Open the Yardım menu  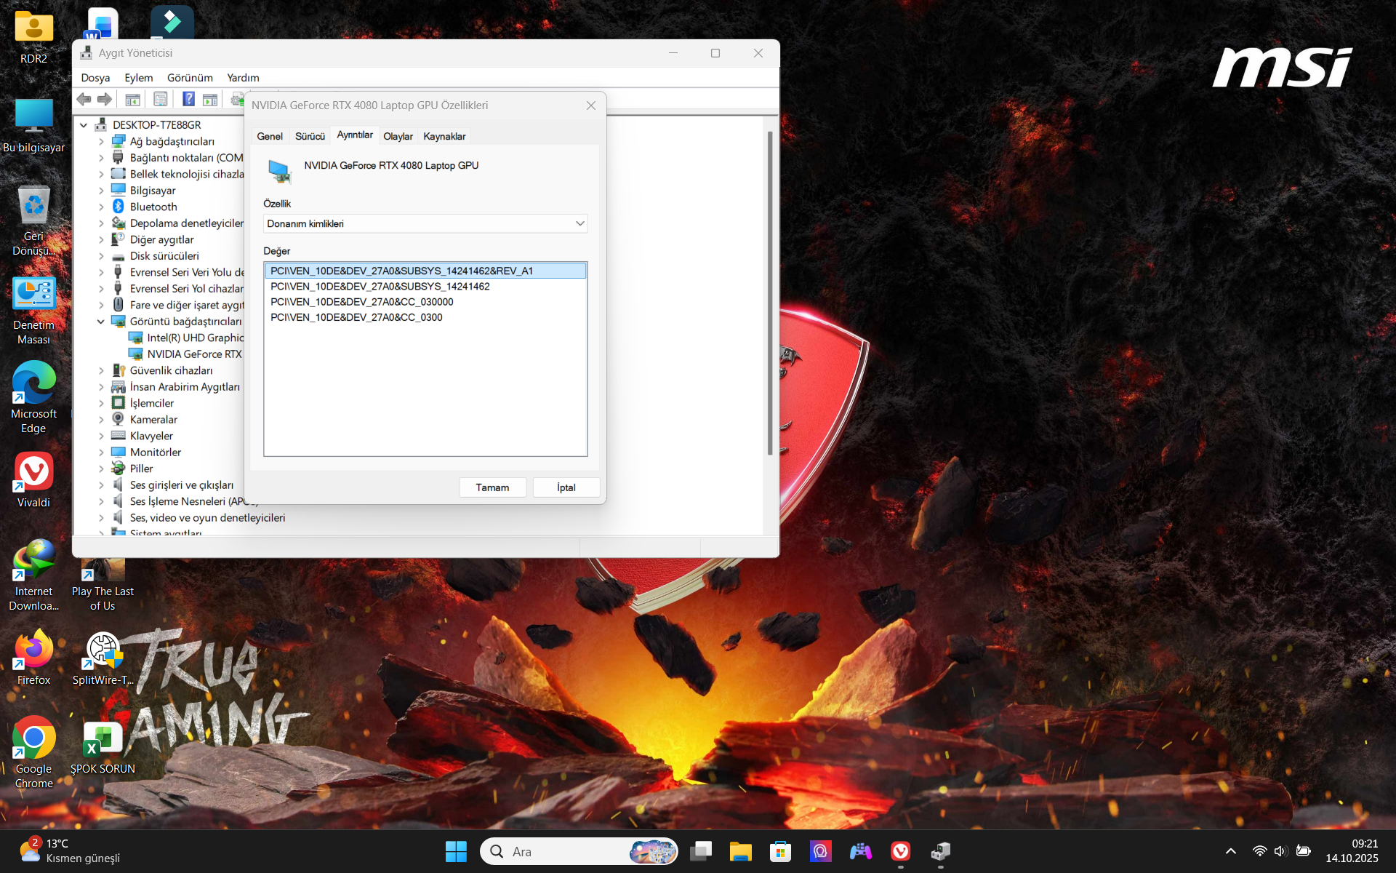pos(243,78)
